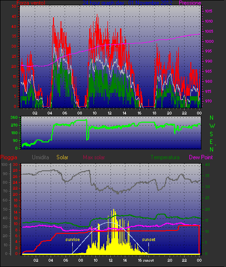Click the green 'Temperatura' legend label
The image size is (226, 267).
165,157
